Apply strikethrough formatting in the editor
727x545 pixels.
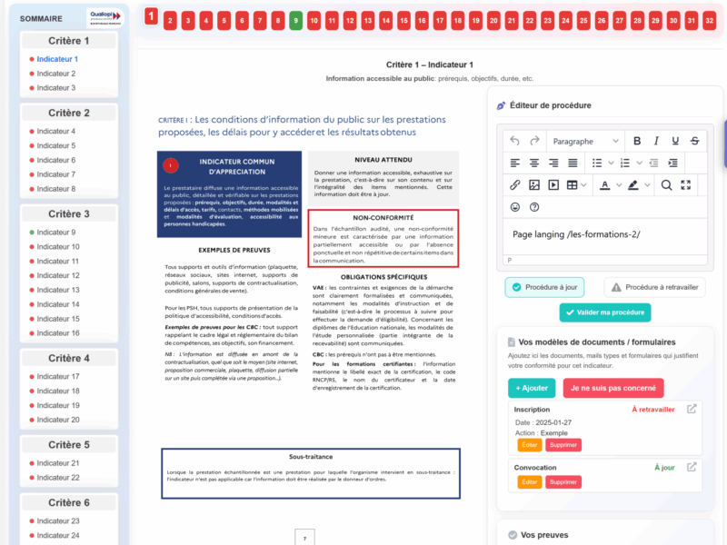[x=695, y=141]
